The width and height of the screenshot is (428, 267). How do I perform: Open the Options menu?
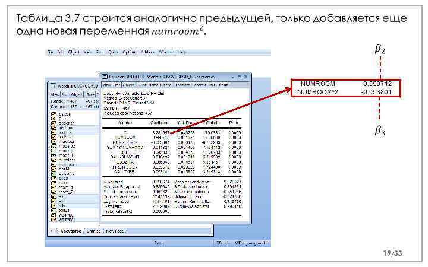pos(129,52)
